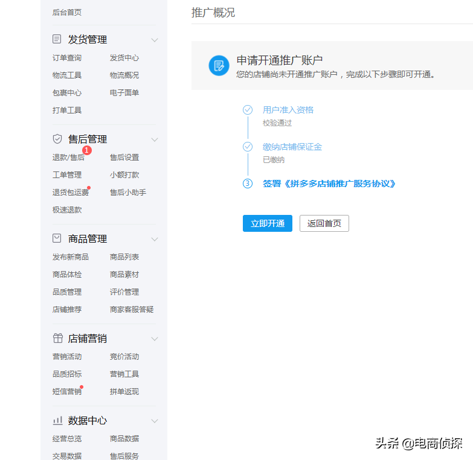The height and width of the screenshot is (460, 473).
Task: Collapse the 店铺营销 section chevron
Action: pos(155,339)
